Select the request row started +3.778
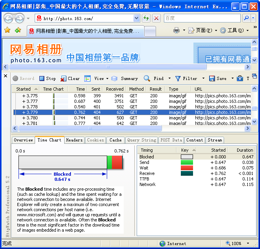Screen dimensions: 260x249 click(132, 107)
